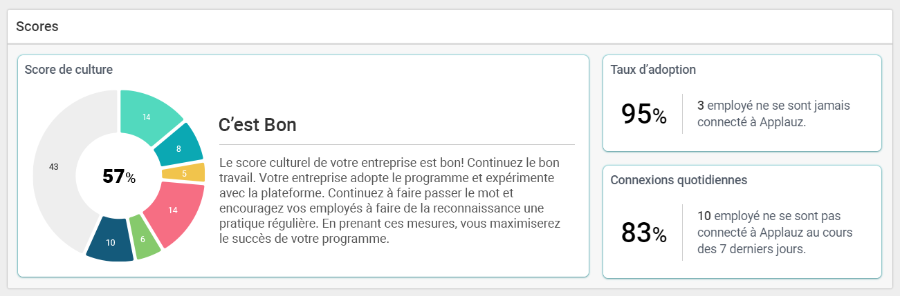Select the pink chart segment labeled 14
The height and width of the screenshot is (296, 900).
(x=173, y=210)
